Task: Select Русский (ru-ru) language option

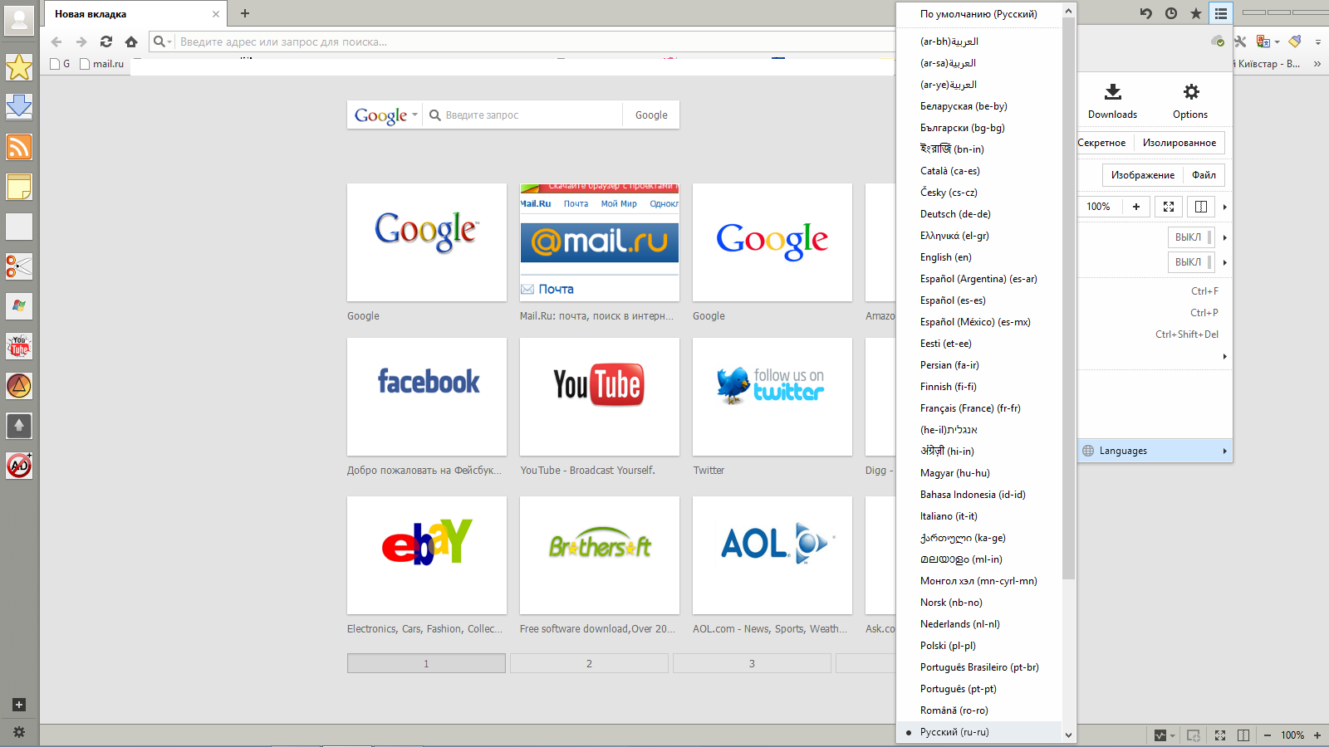Action: pyautogui.click(x=954, y=732)
